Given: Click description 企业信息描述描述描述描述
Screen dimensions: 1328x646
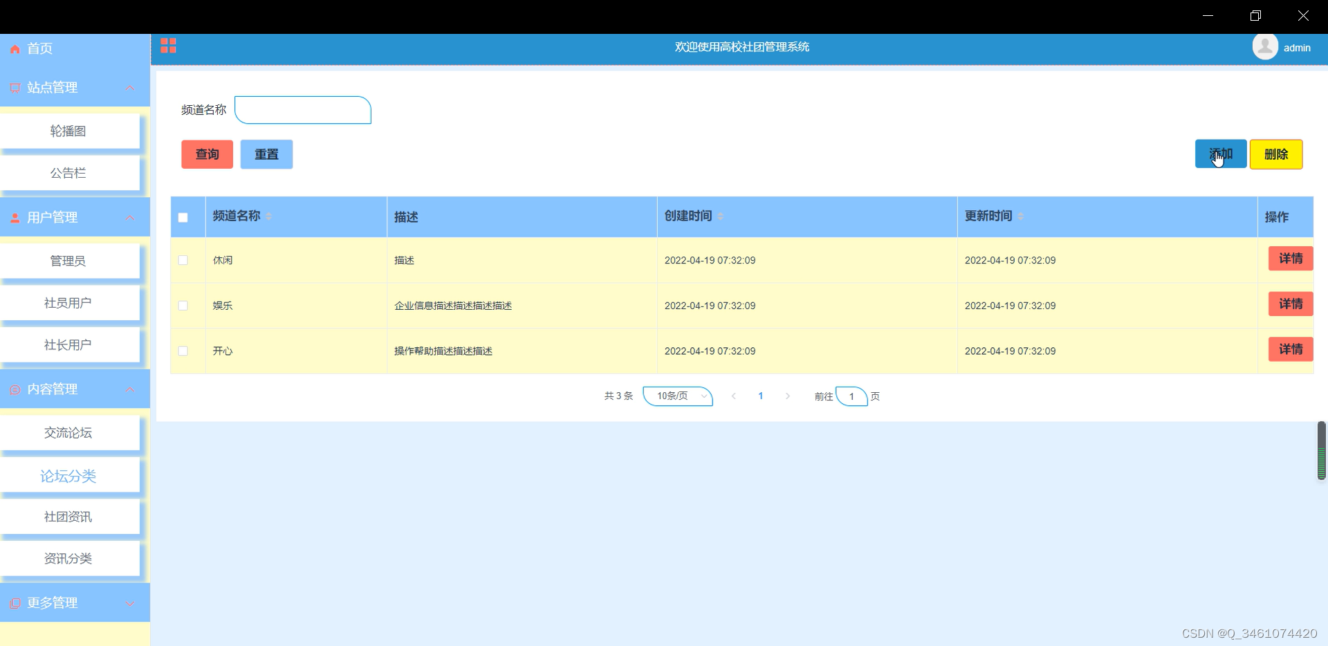Looking at the screenshot, I should (453, 306).
